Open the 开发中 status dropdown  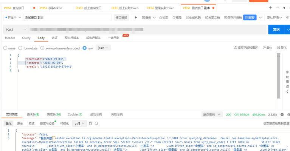point(14,17)
